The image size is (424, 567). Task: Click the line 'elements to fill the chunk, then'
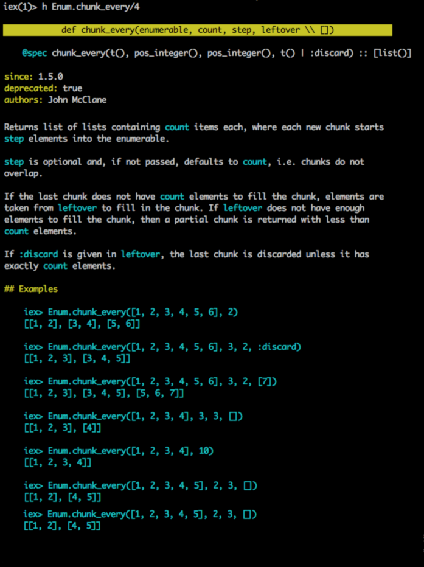point(187,220)
